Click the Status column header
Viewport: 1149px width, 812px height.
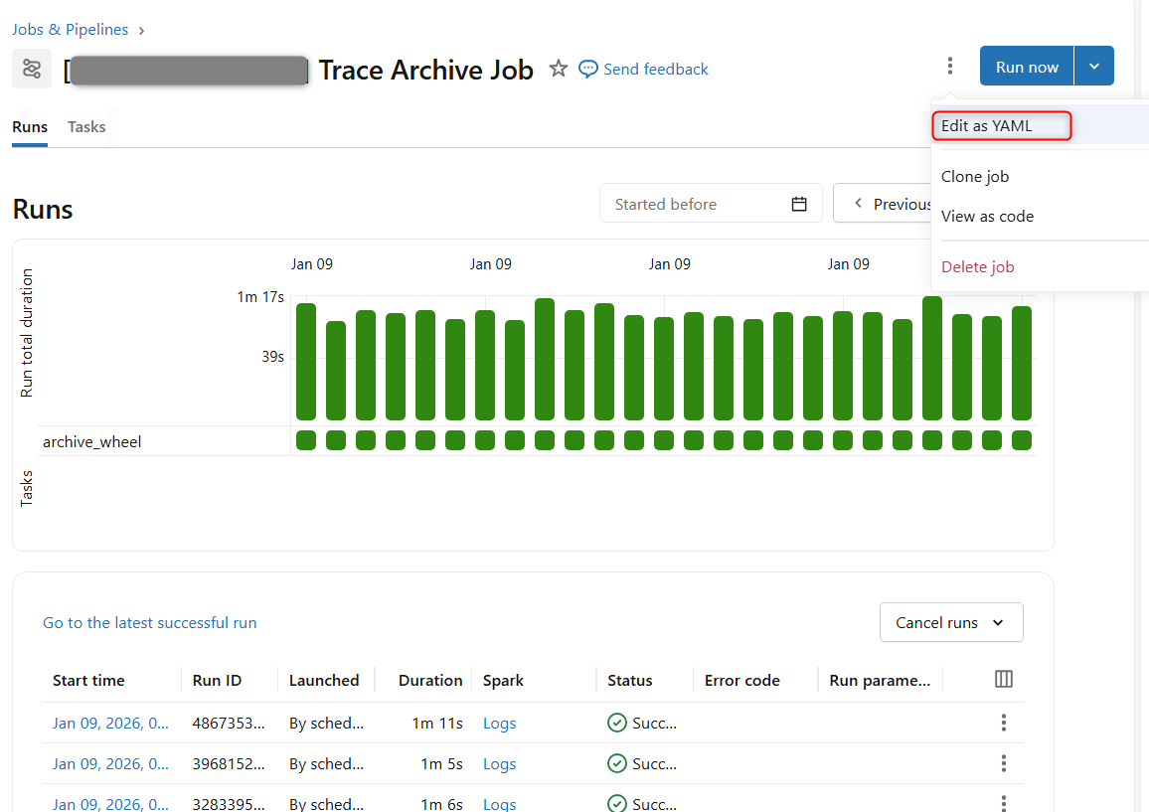click(629, 680)
